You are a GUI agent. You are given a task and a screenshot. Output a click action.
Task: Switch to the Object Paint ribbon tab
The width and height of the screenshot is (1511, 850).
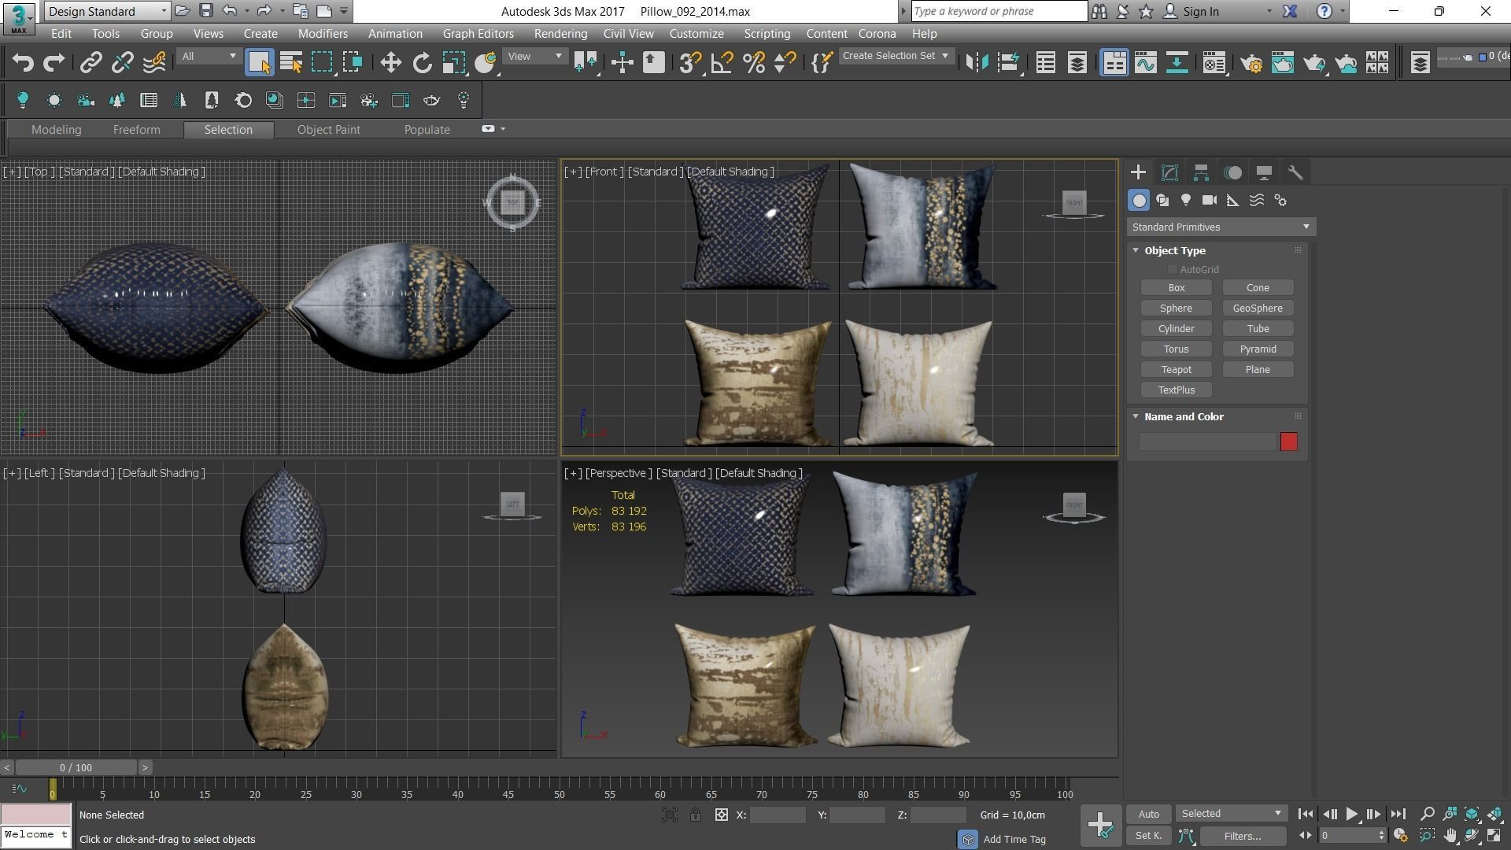pyautogui.click(x=328, y=130)
